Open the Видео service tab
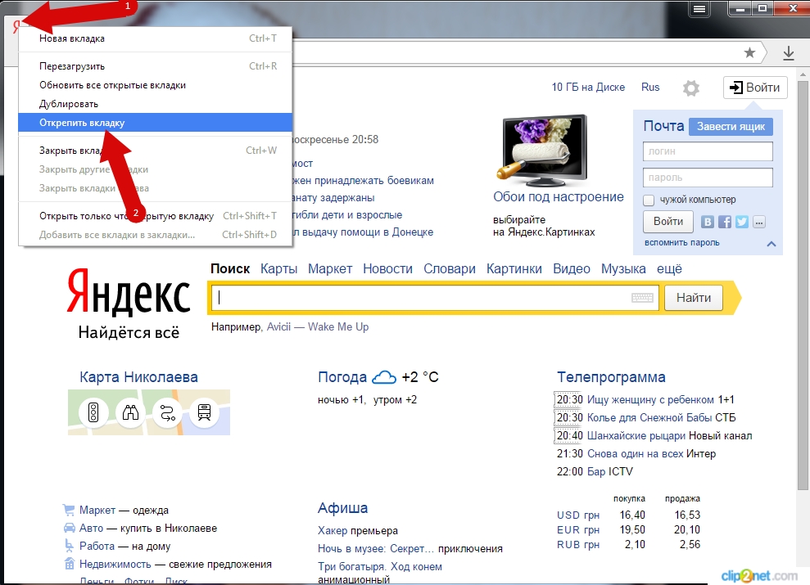Screen dimensions: 810x585 (572, 268)
